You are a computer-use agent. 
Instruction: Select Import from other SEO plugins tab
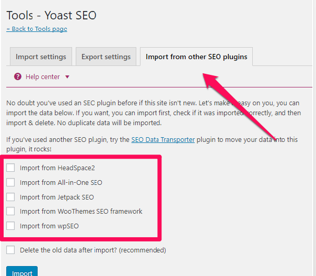[x=196, y=57]
